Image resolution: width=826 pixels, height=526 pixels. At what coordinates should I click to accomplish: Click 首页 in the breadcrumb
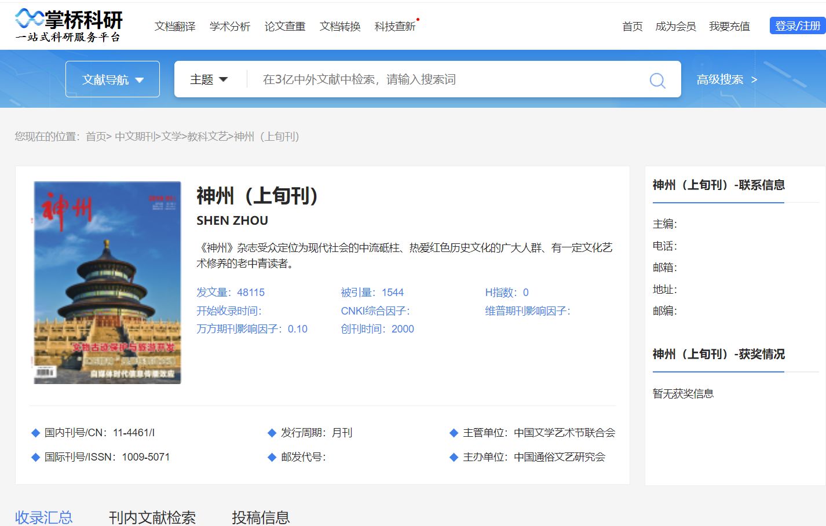point(96,137)
